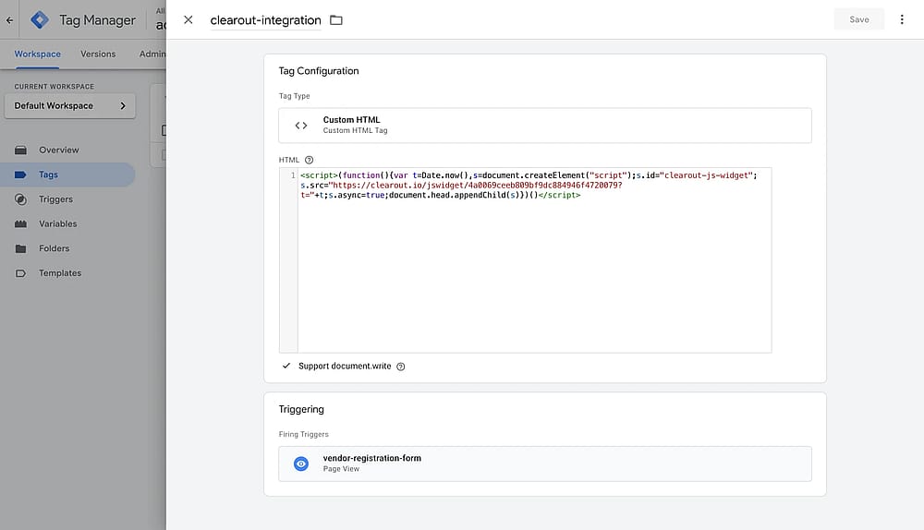924x530 pixels.
Task: Open Triggers in the sidebar
Action: 56,199
